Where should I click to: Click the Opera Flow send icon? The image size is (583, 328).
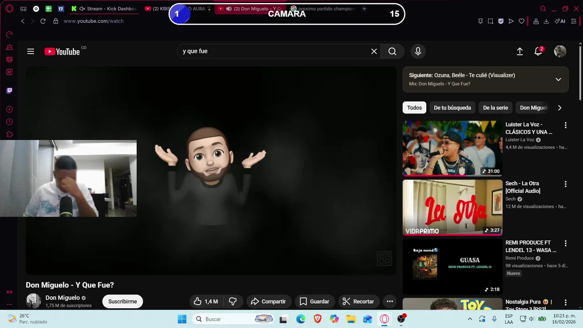511,21
